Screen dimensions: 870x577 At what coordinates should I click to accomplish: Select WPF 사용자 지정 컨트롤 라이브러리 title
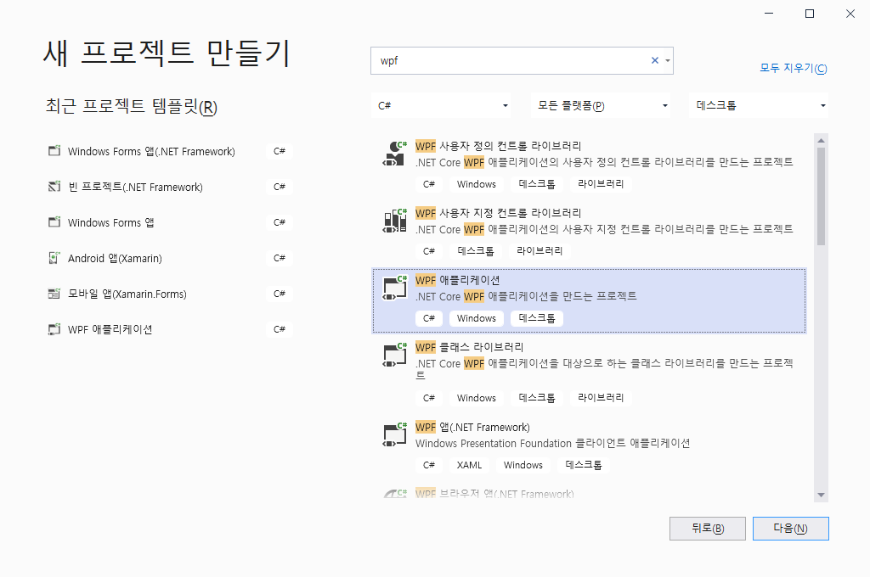(x=498, y=213)
